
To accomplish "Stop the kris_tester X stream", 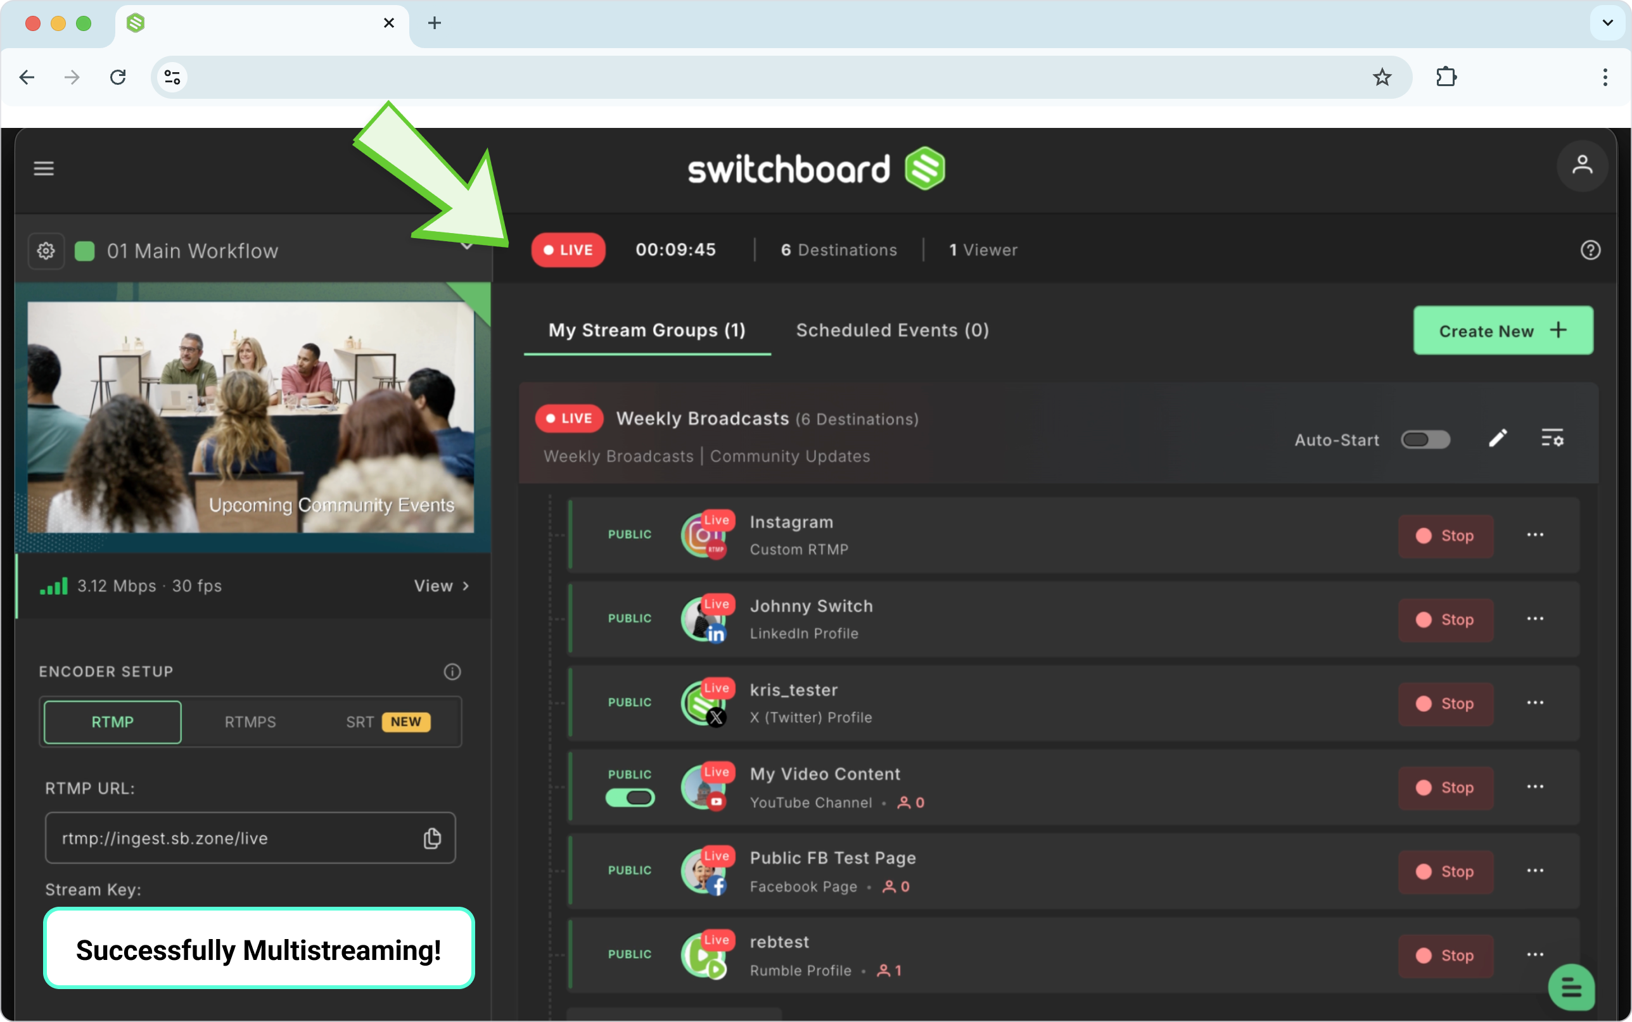I will pyautogui.click(x=1445, y=703).
